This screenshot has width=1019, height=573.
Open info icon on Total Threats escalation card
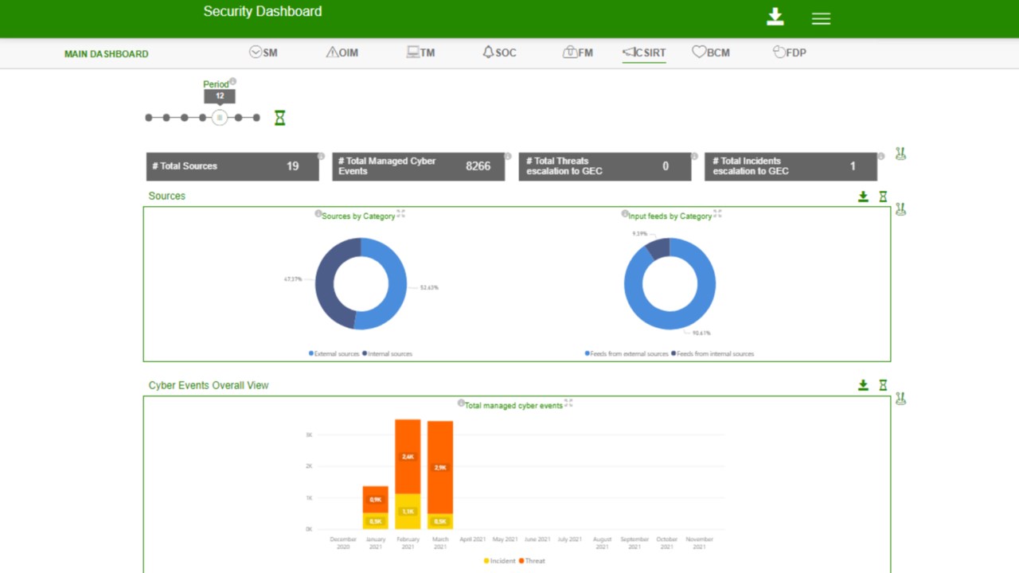tap(694, 156)
